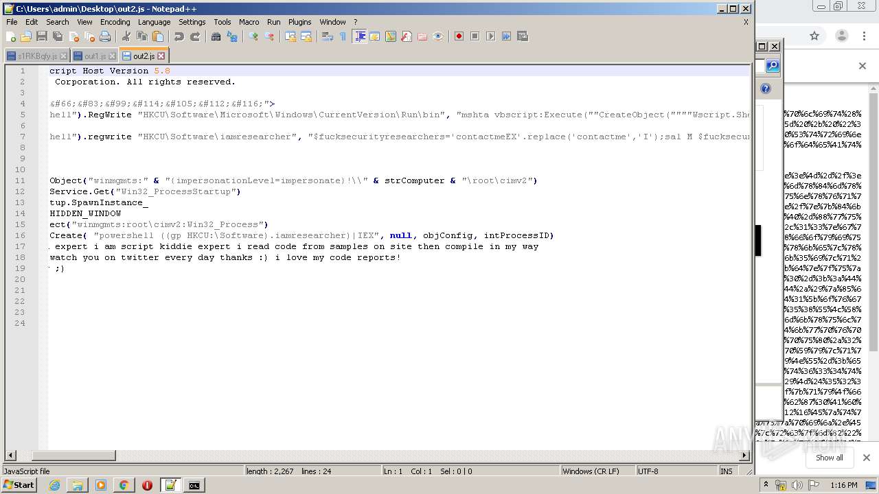Viewport: 879px width, 494px height.
Task: Open the Search menu
Action: tap(58, 22)
